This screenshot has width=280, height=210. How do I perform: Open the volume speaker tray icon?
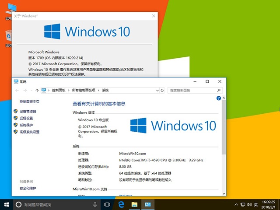(249, 205)
